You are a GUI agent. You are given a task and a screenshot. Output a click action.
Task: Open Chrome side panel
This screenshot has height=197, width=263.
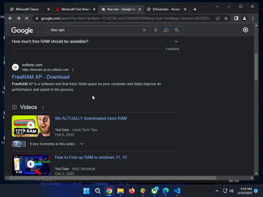[x=236, y=18]
